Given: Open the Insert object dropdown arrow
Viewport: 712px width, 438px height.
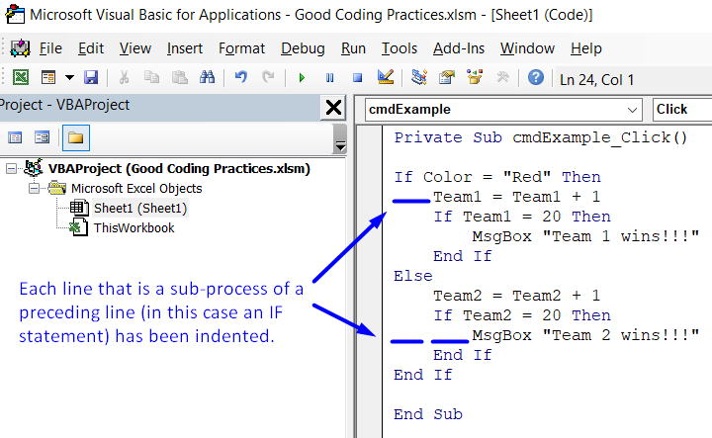Looking at the screenshot, I should coord(69,78).
